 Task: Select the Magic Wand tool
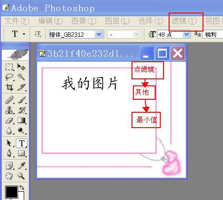(21, 77)
